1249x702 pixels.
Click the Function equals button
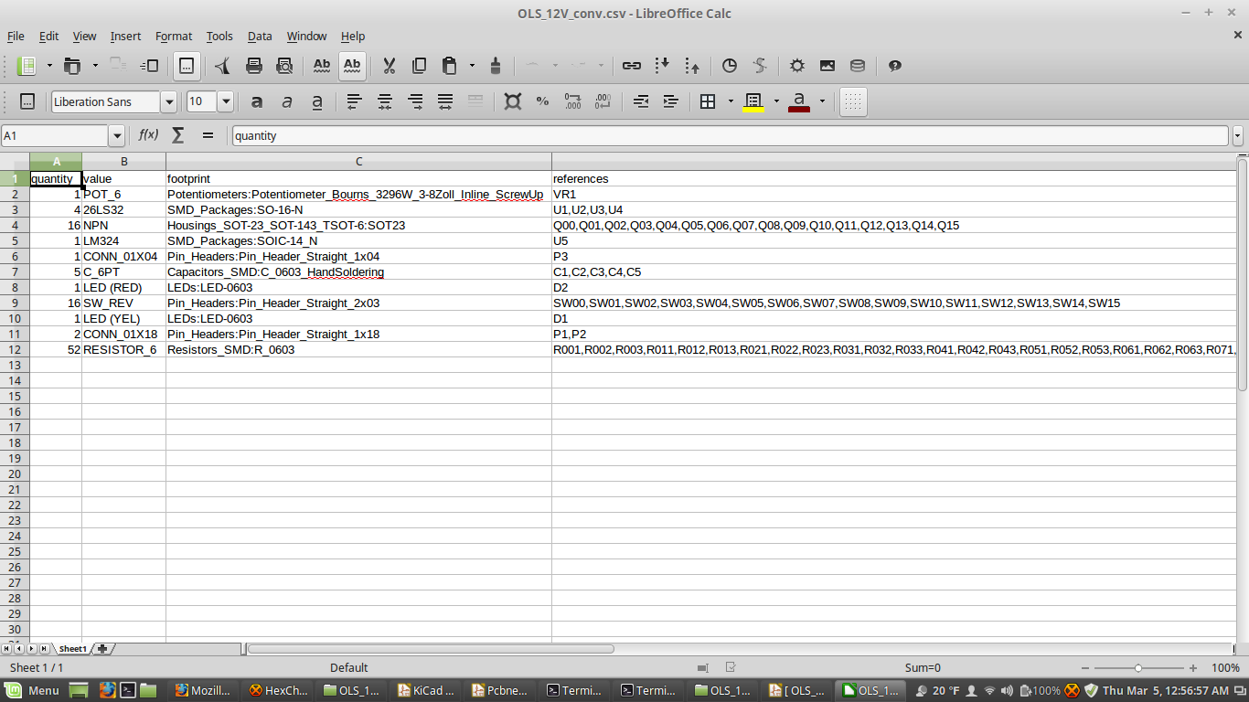[x=208, y=135]
